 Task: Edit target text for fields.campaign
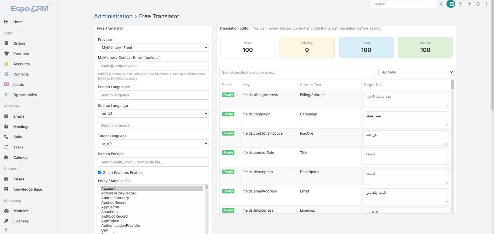pyautogui.click(x=405, y=119)
